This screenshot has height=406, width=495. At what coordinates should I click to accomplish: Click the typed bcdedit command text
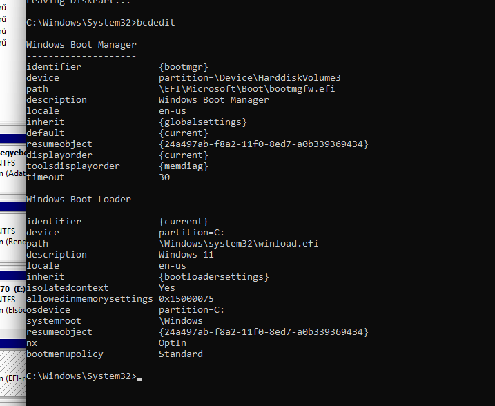point(156,23)
